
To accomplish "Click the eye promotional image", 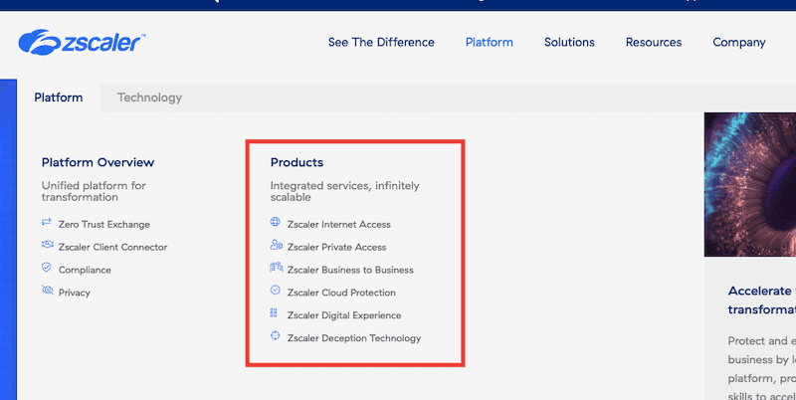I will (750, 184).
